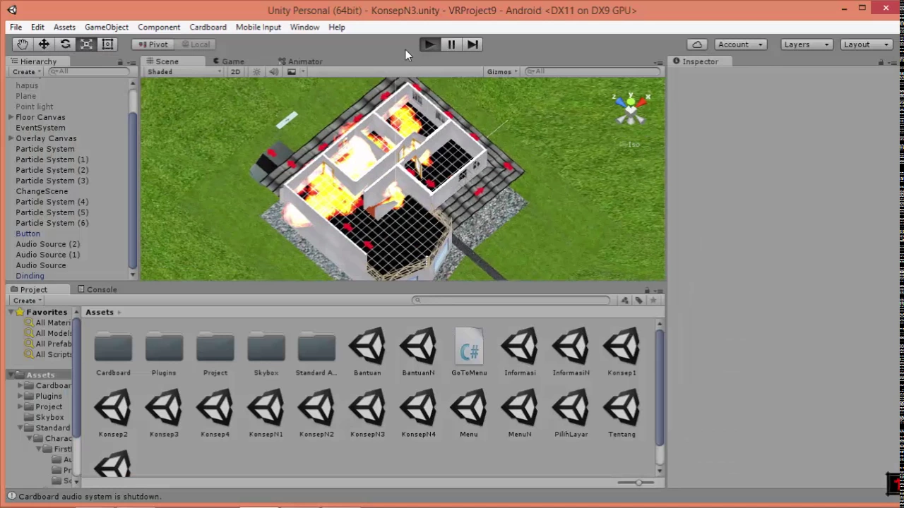Select the GoToMenu C# script
The height and width of the screenshot is (508, 904).
click(x=469, y=351)
